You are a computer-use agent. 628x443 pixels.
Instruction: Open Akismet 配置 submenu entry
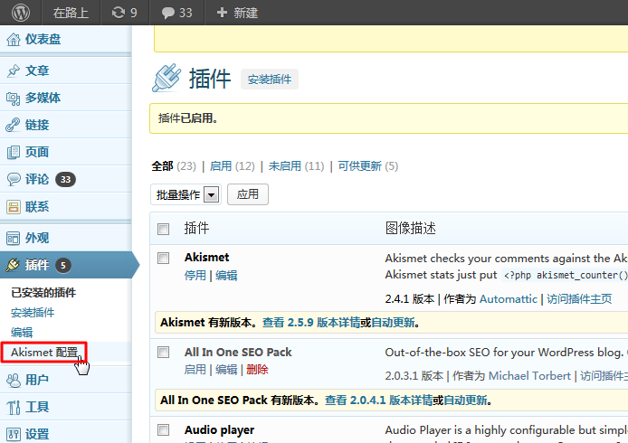(44, 353)
